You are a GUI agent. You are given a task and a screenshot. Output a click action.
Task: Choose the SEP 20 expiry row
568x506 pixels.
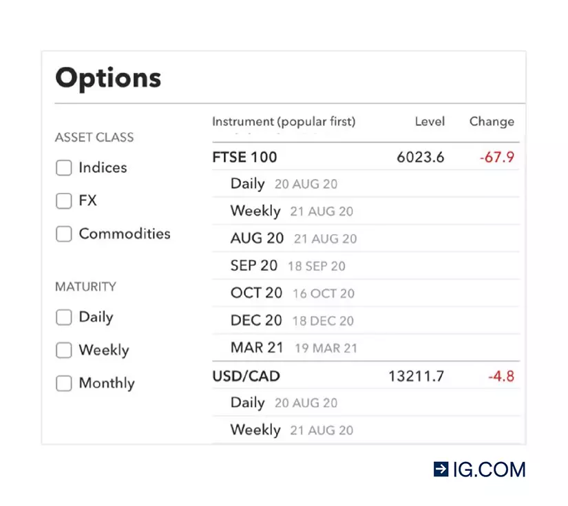(x=288, y=266)
